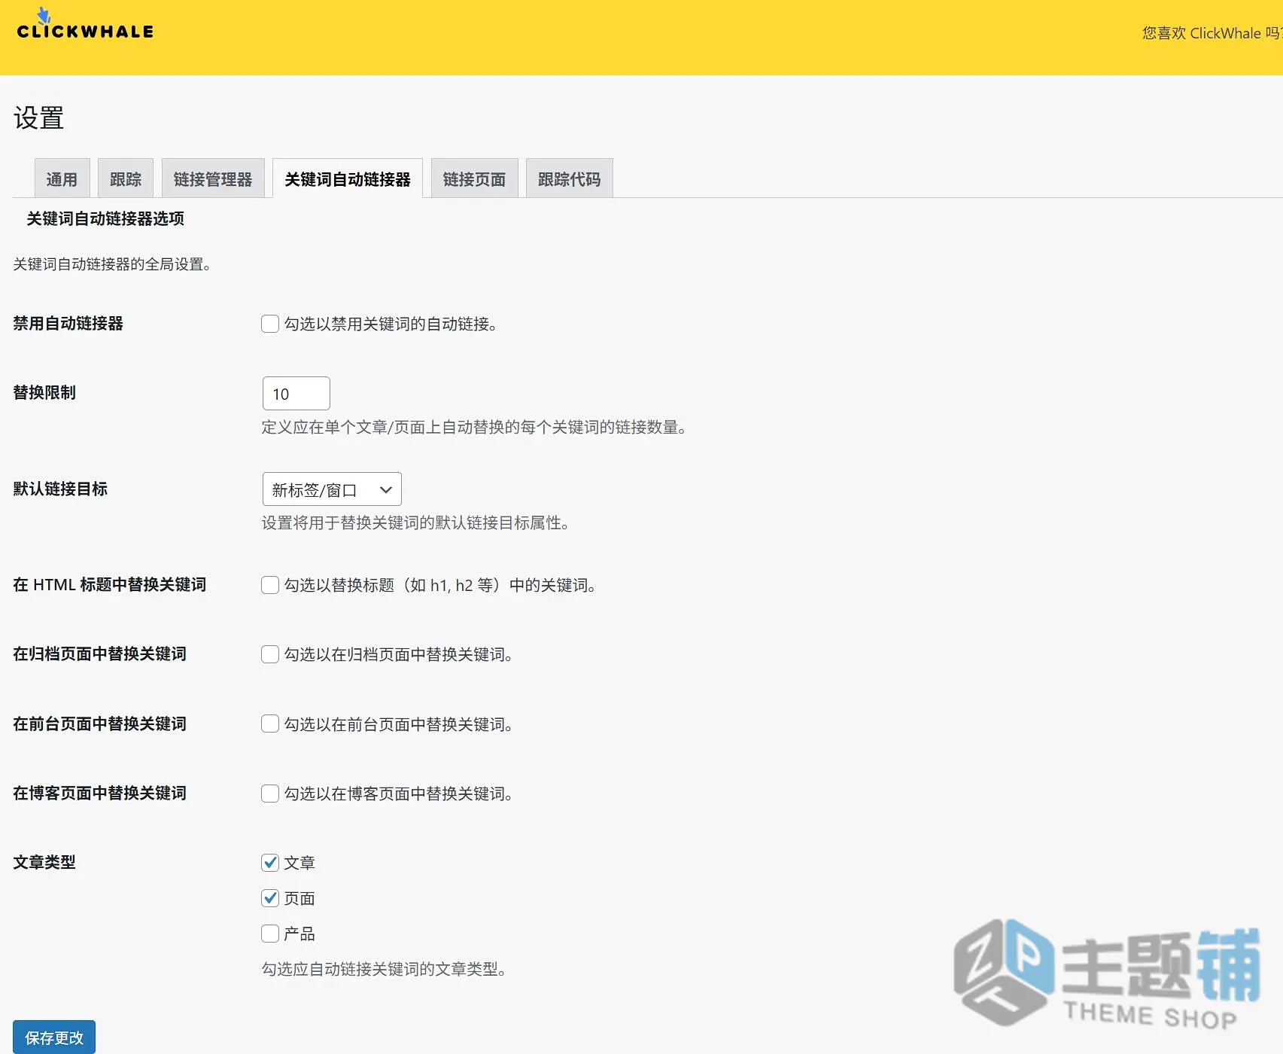Screen dimensions: 1283x1054
Task: Enable the 禁用自动链接器 checkbox
Action: click(270, 324)
